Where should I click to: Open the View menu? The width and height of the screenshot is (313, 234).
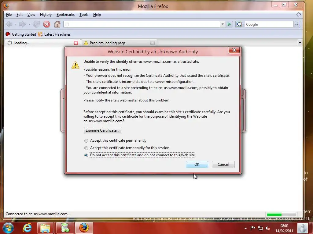pyautogui.click(x=31, y=15)
